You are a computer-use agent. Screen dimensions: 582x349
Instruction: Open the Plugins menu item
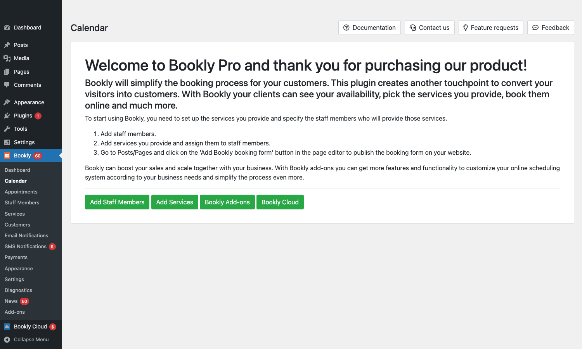pos(31,116)
